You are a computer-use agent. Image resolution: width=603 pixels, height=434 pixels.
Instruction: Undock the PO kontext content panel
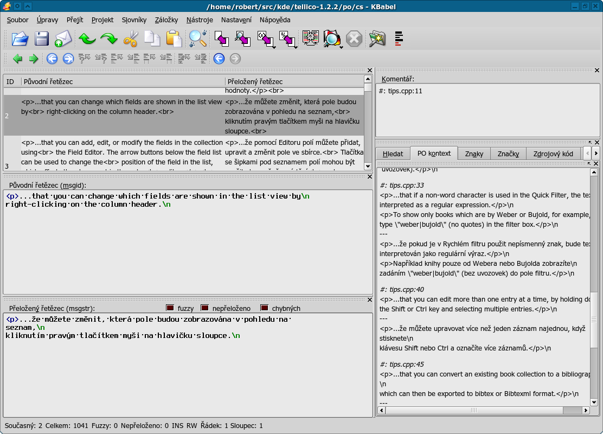pyautogui.click(x=590, y=163)
